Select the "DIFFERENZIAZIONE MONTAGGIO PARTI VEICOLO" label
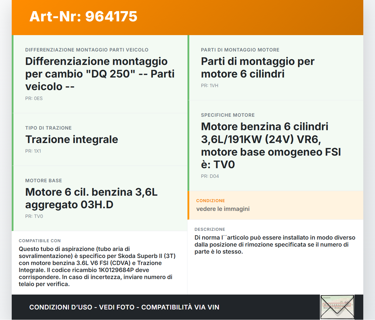Viewport: 375px width, 320px height. click(x=87, y=50)
